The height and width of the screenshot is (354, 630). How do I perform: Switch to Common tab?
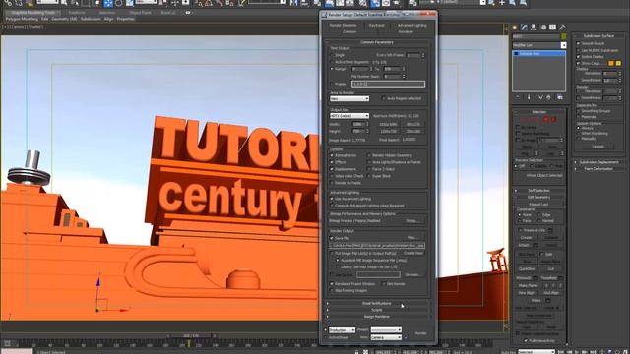[349, 31]
